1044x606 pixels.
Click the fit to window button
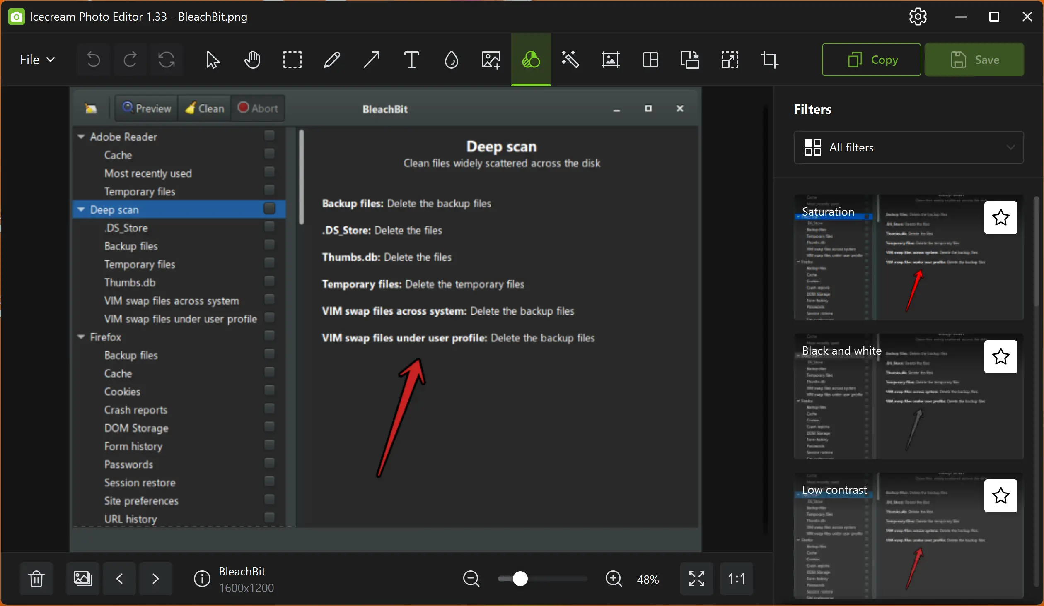click(x=697, y=578)
